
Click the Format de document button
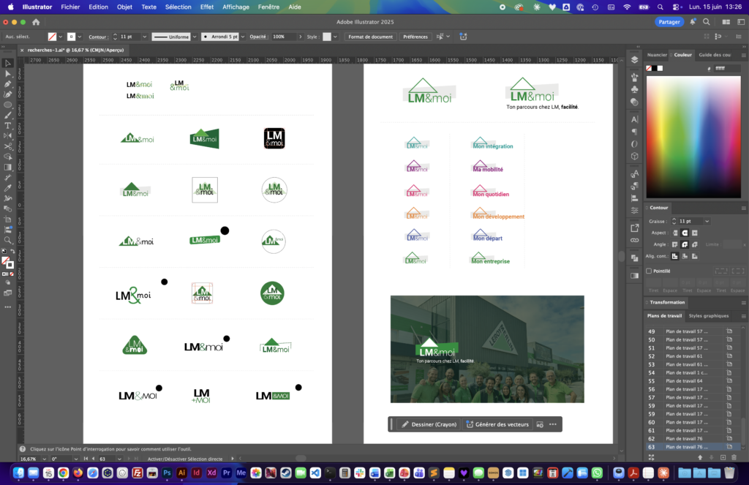click(370, 37)
